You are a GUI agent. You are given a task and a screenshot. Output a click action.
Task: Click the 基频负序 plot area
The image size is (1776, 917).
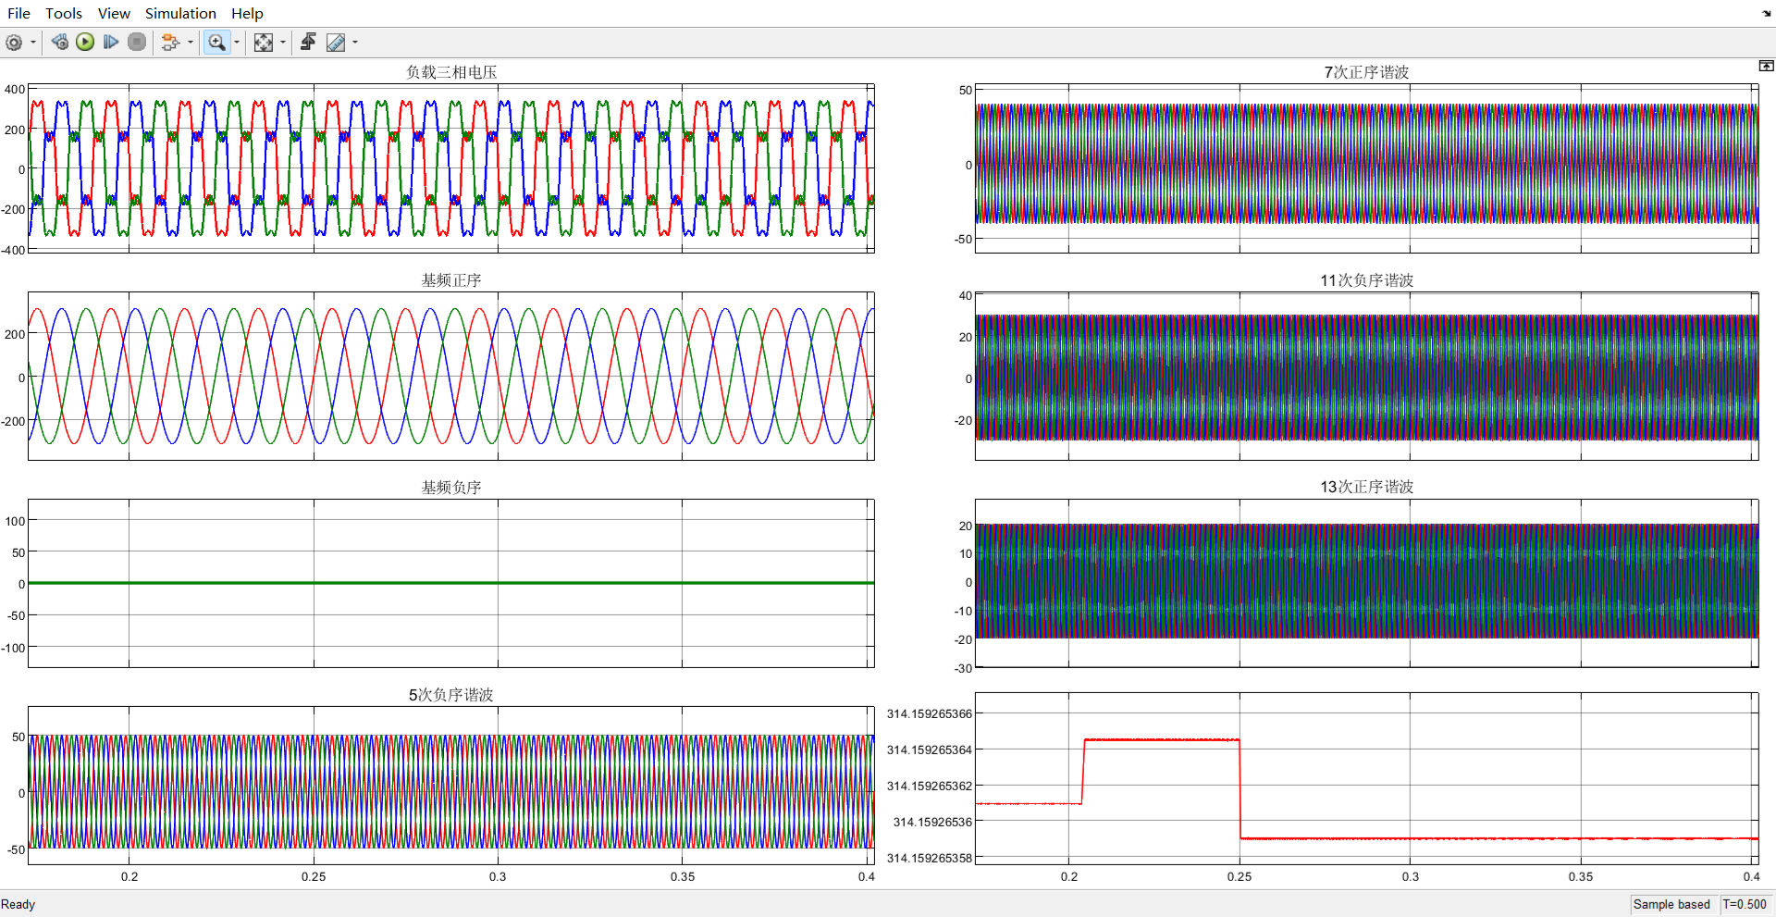coord(450,583)
